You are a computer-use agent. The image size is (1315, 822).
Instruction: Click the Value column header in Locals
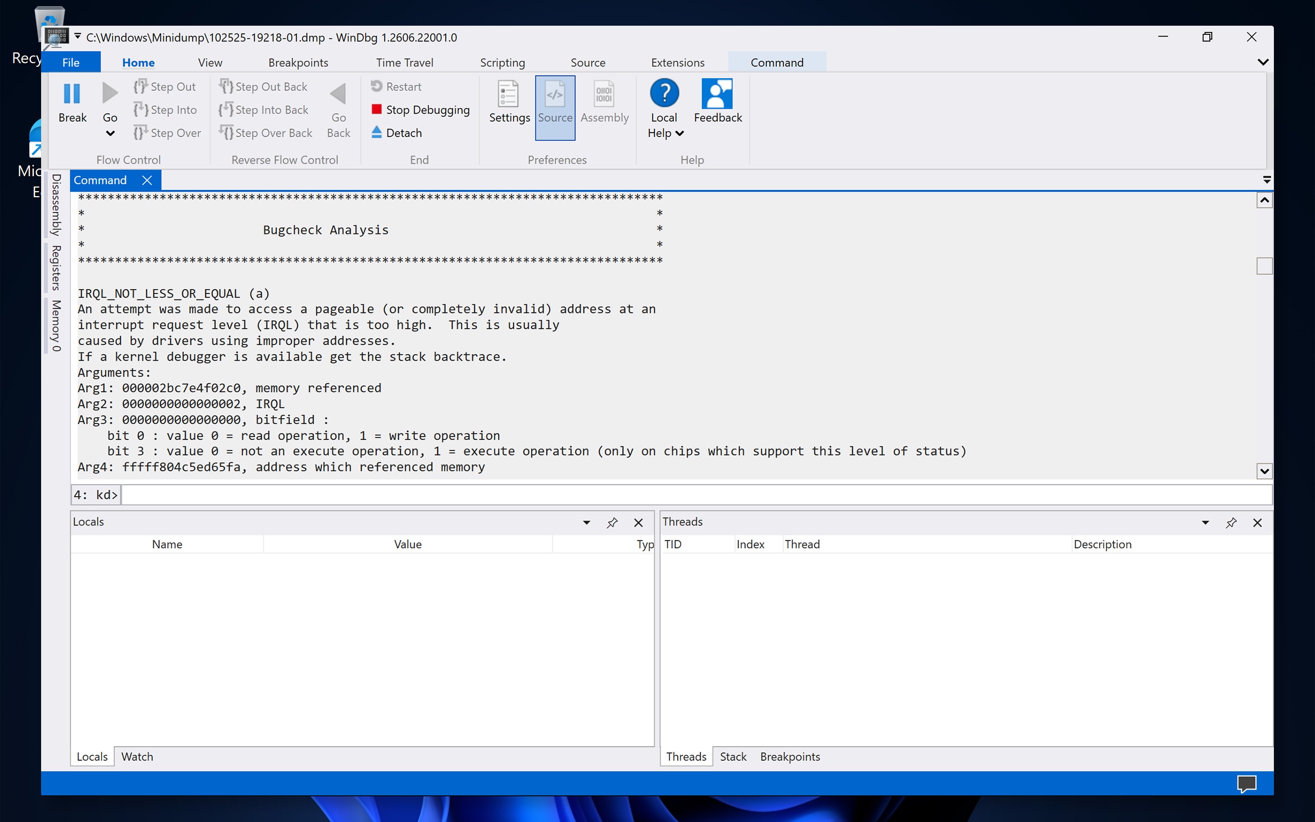coord(407,544)
